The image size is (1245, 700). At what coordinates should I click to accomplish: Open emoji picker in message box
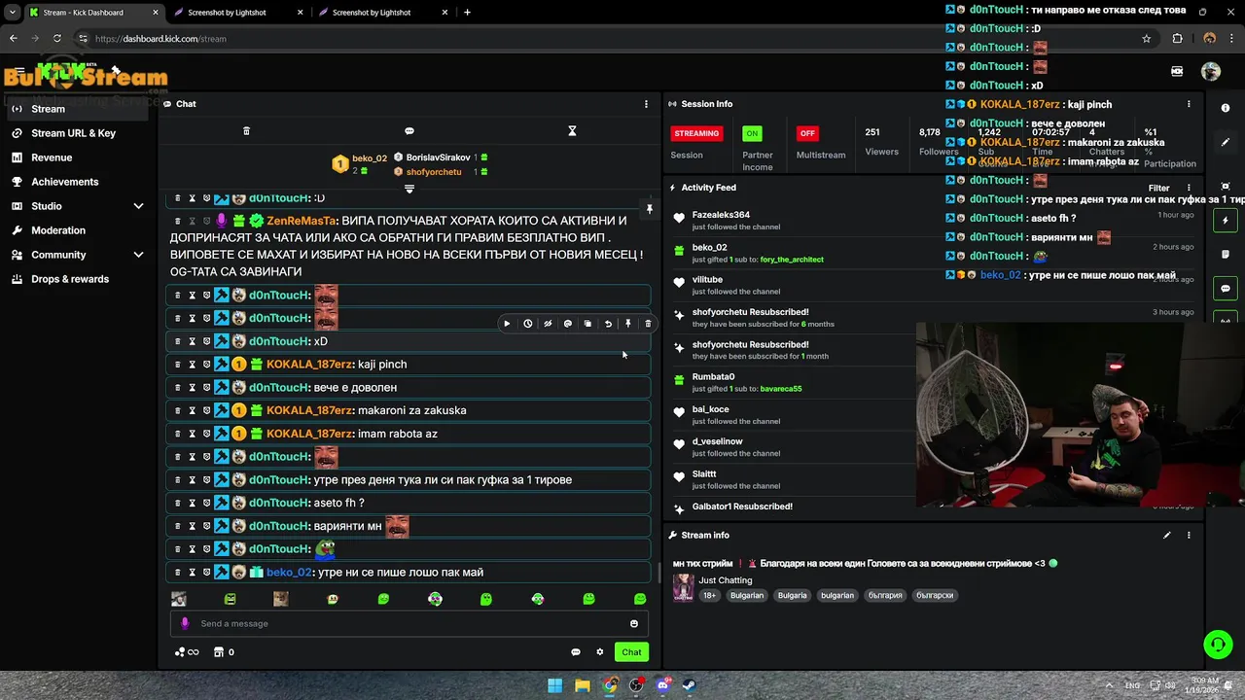634,624
